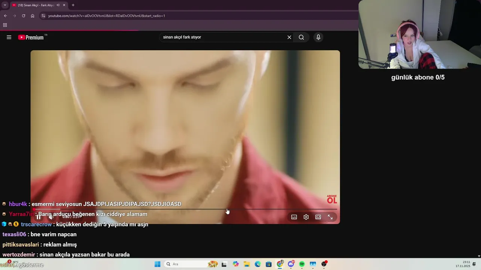Open Discord from the taskbar
Image resolution: width=481 pixels, height=270 pixels.
[291, 264]
